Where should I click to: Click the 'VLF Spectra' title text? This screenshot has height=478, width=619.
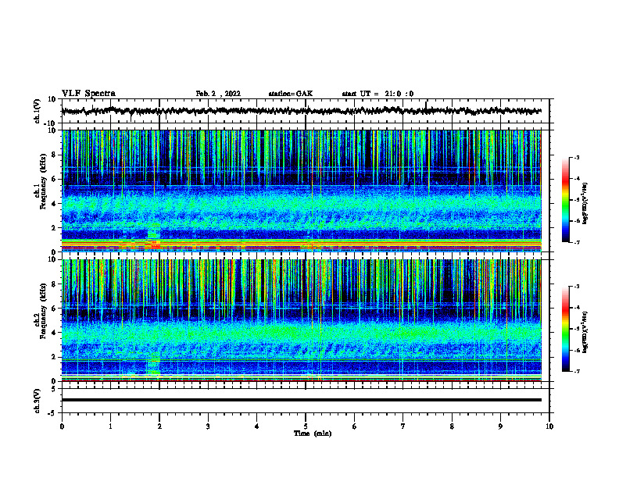[x=88, y=94]
